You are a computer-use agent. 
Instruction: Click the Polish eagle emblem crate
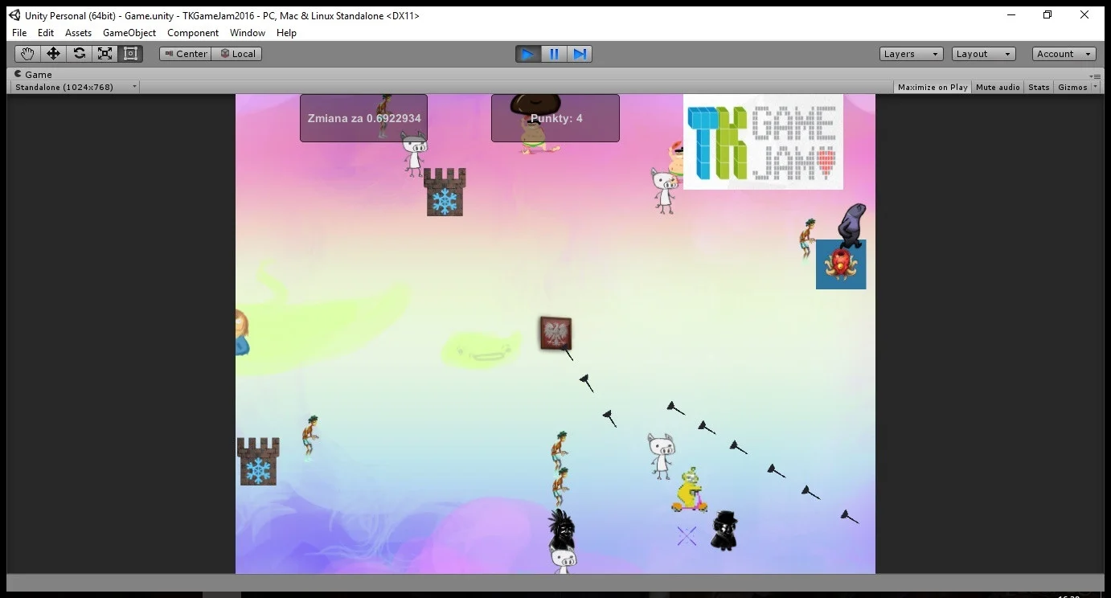point(555,333)
